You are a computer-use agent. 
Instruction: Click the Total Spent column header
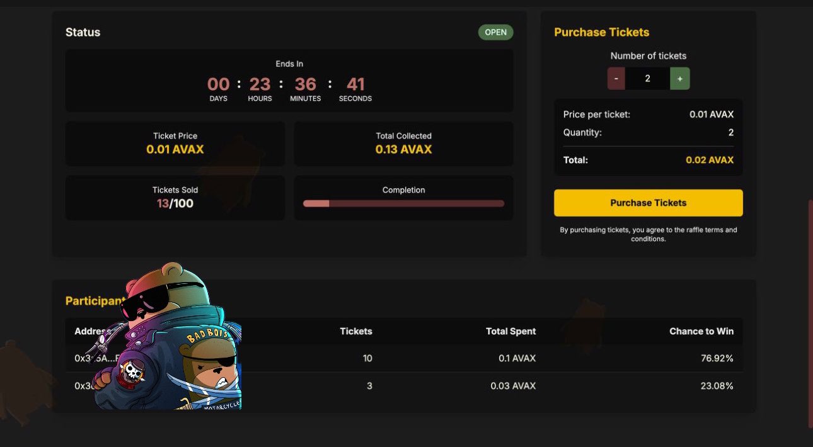(x=510, y=331)
